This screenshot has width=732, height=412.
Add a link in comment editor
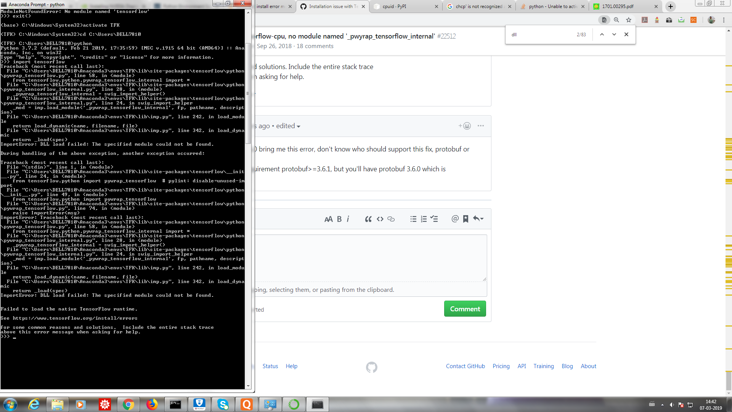click(391, 219)
